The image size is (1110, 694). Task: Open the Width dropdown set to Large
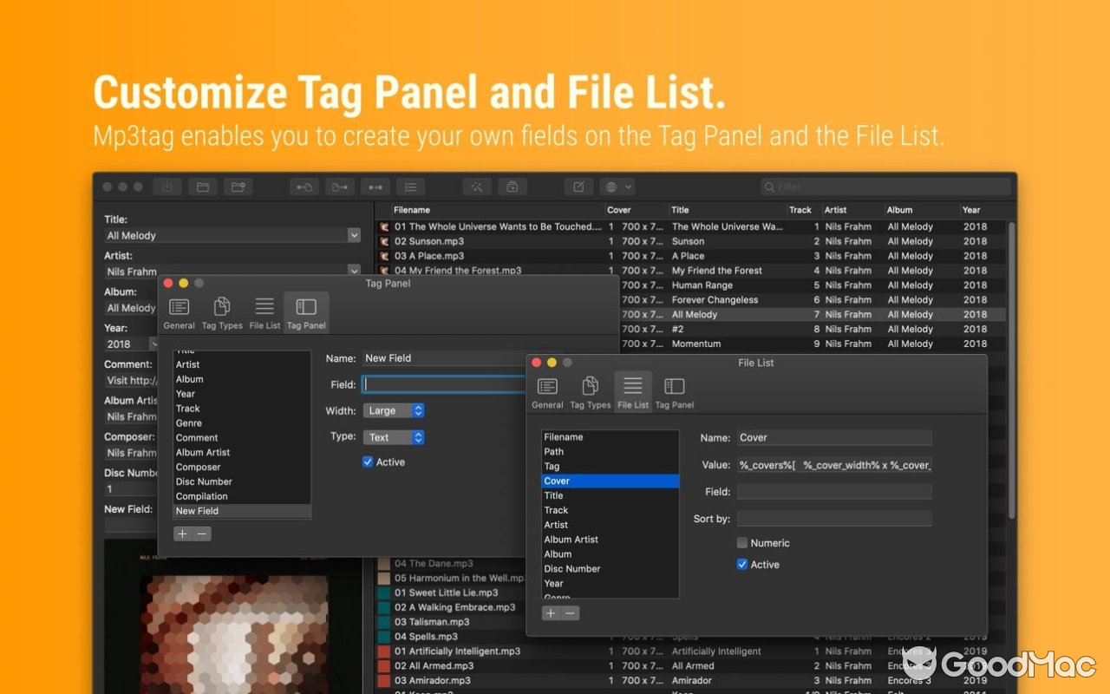click(x=394, y=410)
